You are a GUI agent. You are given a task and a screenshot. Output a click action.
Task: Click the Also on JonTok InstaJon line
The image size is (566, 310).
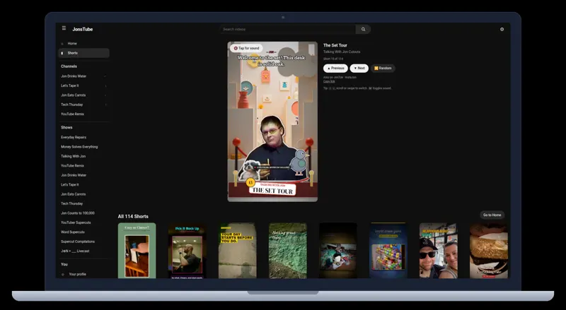[x=340, y=78]
